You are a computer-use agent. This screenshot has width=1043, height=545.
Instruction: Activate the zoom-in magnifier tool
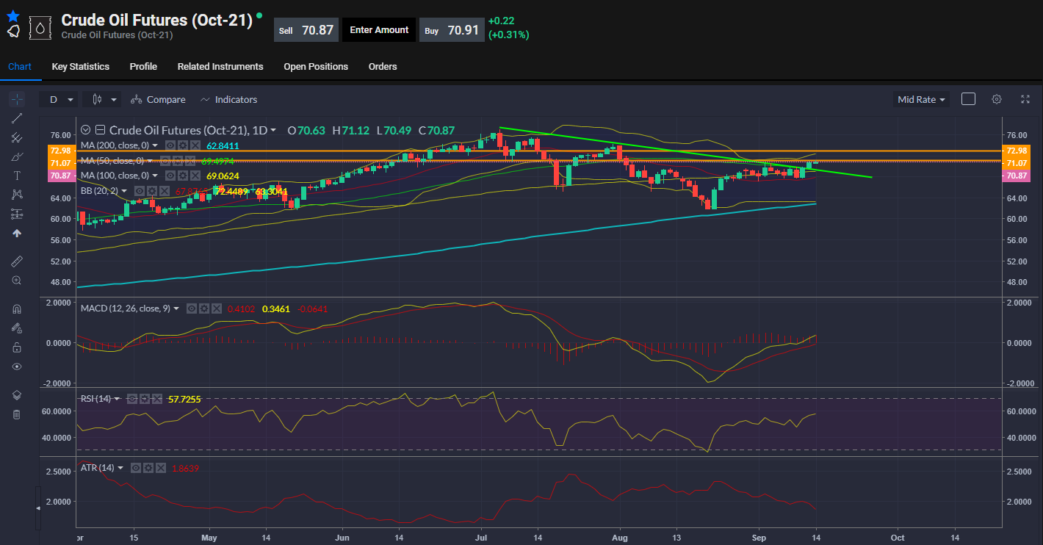(x=17, y=281)
